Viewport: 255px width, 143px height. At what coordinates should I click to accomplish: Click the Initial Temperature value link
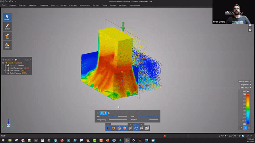coord(26,68)
